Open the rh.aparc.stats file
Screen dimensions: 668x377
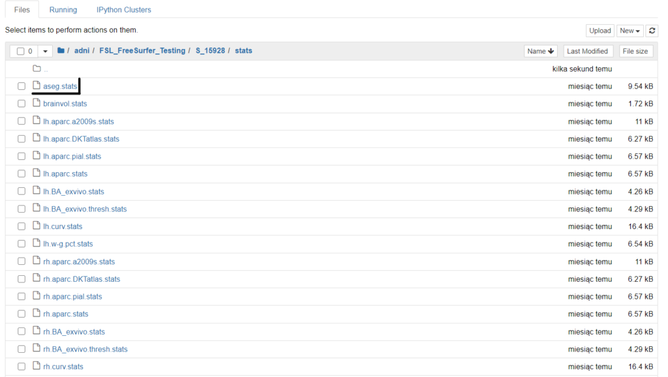(x=66, y=314)
